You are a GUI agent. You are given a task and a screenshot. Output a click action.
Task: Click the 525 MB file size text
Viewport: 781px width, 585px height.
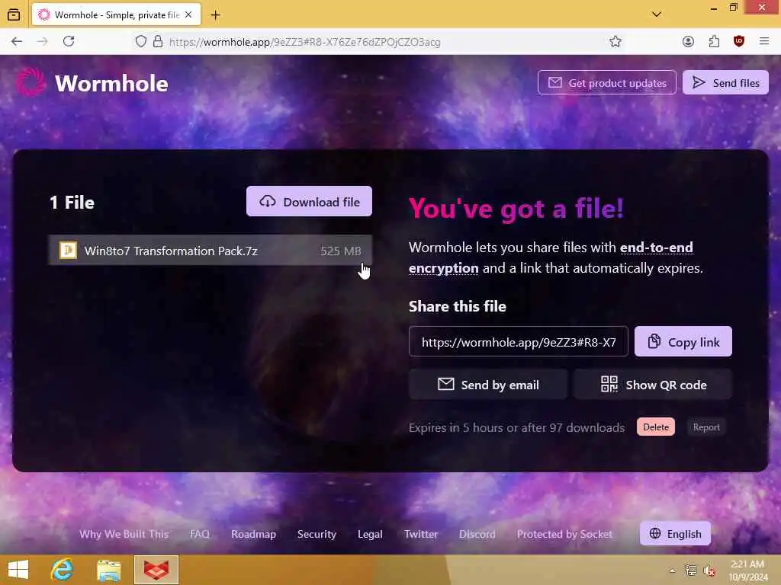(341, 251)
